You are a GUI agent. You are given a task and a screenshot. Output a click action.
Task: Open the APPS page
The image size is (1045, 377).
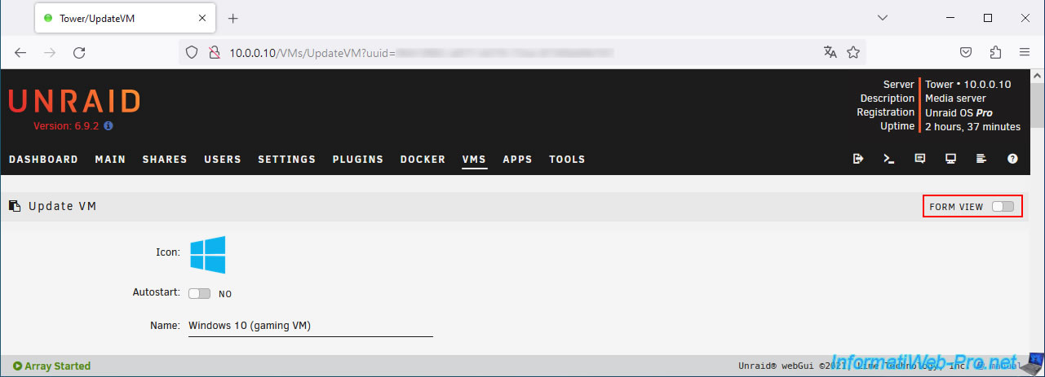[517, 160]
